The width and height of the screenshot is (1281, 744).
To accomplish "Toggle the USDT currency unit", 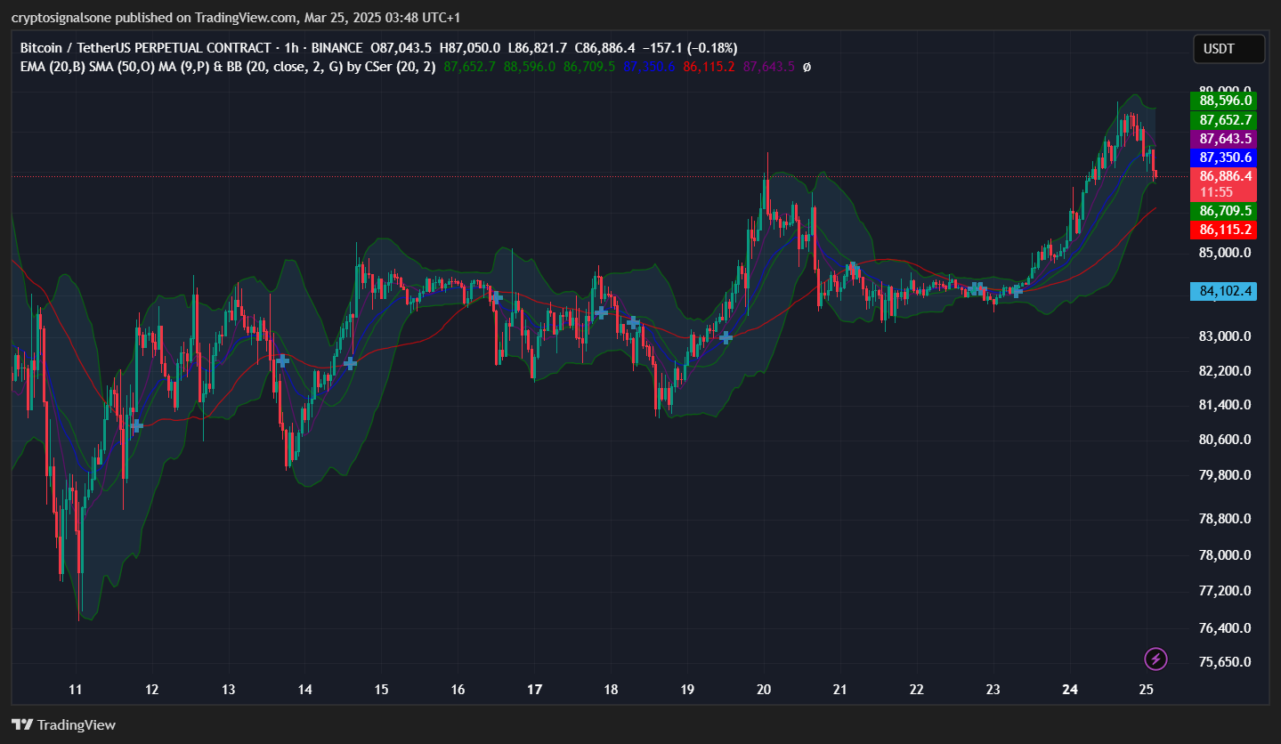I will pyautogui.click(x=1228, y=49).
